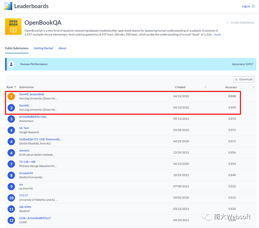259x228 pixels.
Task: Click the Download button
Action: (244, 79)
